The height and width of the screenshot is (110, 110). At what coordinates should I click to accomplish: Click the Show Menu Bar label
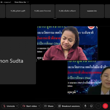[x=20, y=2]
